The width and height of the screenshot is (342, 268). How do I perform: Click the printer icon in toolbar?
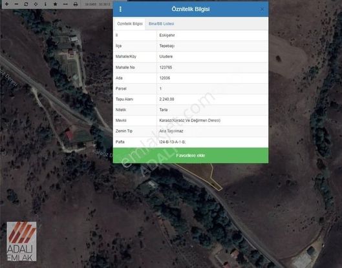[x=75, y=4]
